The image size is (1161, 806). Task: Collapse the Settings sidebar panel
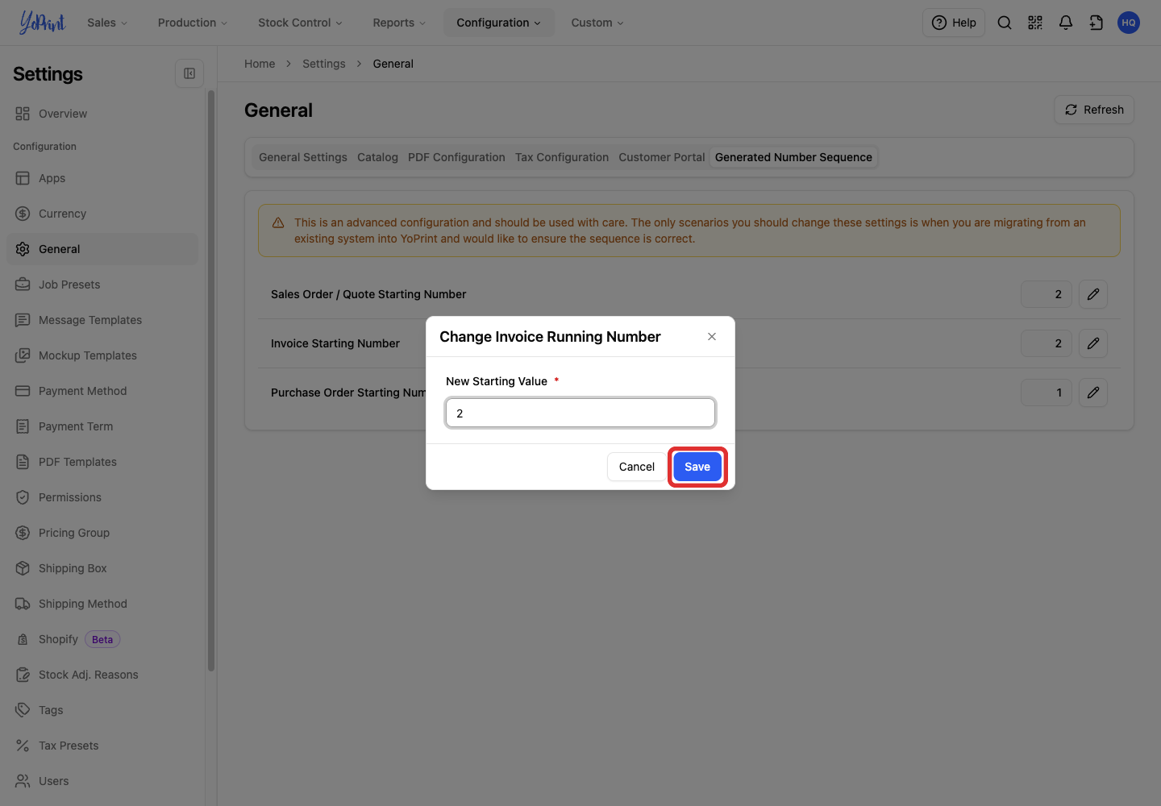coord(189,73)
